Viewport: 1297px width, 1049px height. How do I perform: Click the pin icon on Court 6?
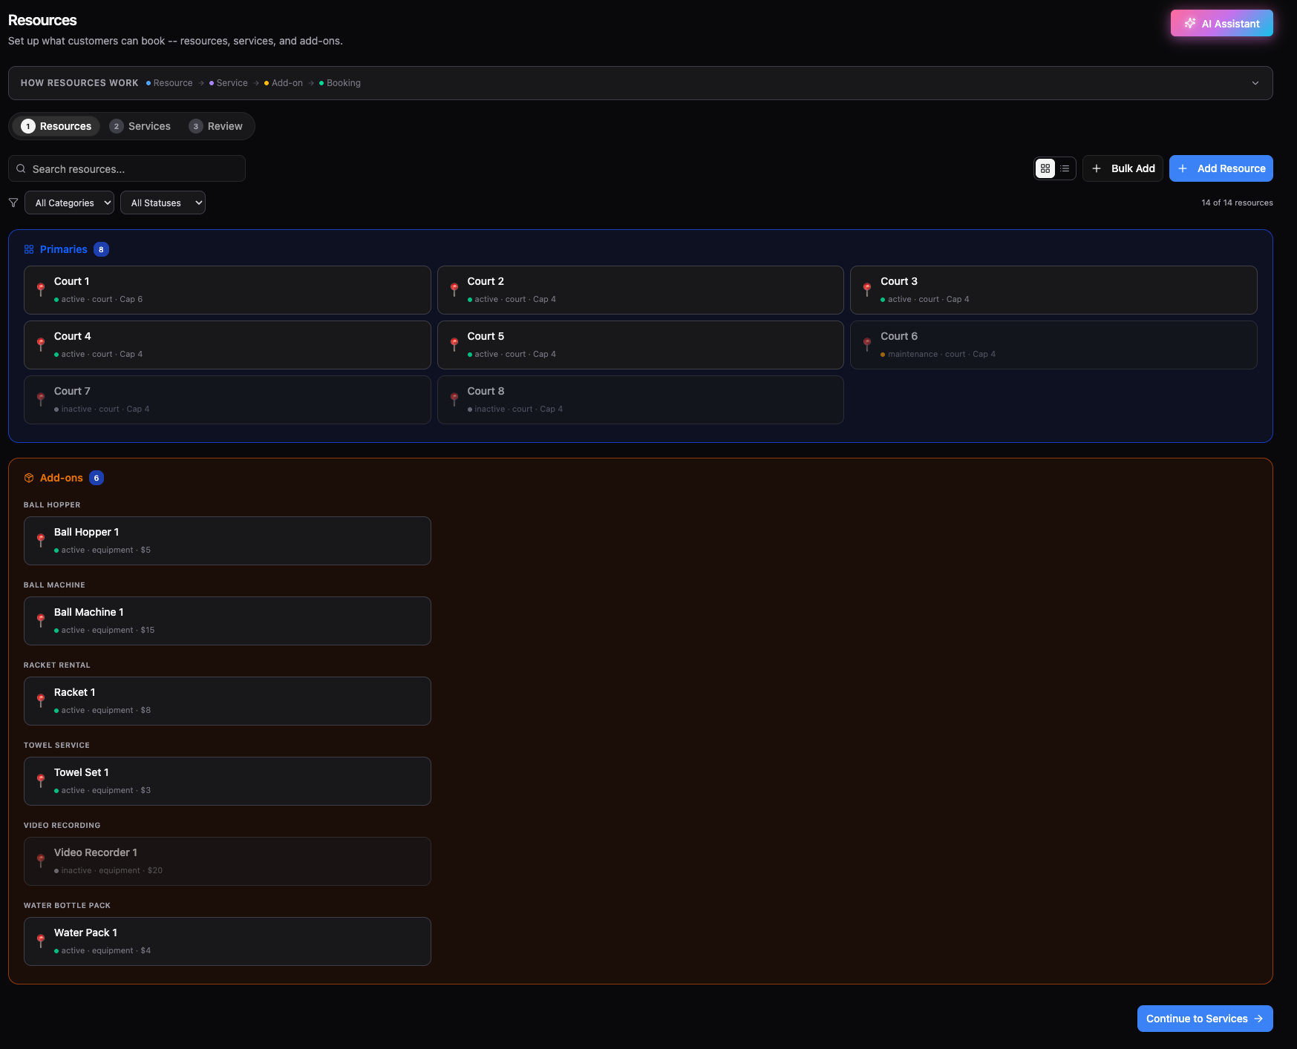867,344
